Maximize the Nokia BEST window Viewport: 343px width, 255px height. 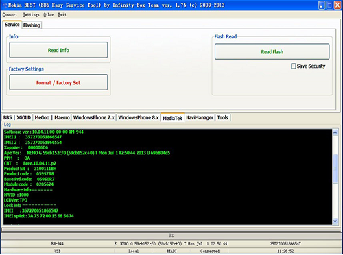tap(329, 5)
